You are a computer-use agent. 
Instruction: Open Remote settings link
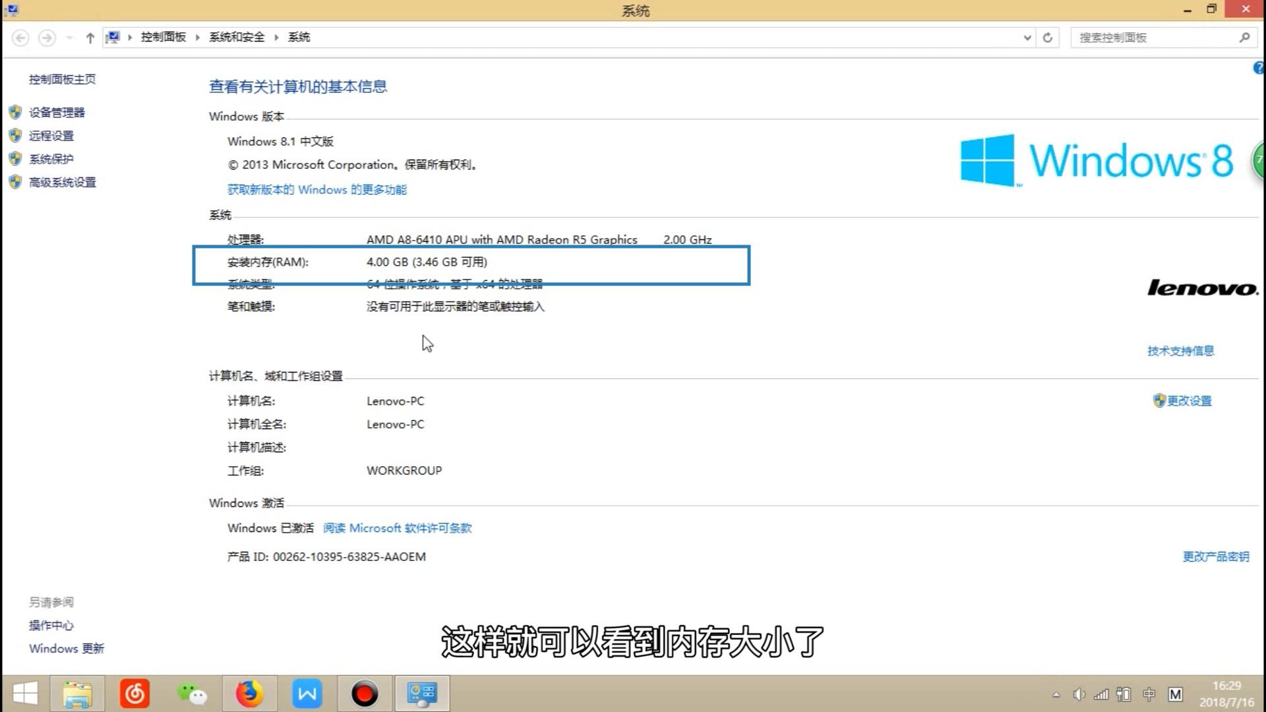pyautogui.click(x=51, y=136)
